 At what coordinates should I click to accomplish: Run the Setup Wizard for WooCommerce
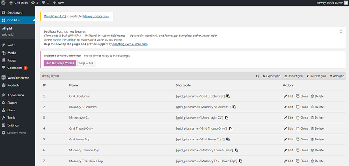[60, 63]
